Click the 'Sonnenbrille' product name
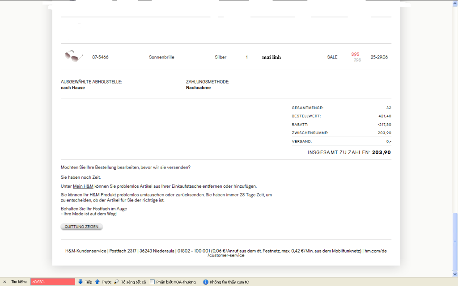 tap(161, 57)
